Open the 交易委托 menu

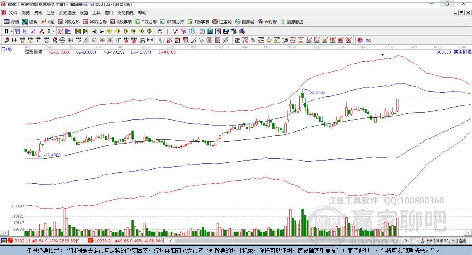point(125,12)
